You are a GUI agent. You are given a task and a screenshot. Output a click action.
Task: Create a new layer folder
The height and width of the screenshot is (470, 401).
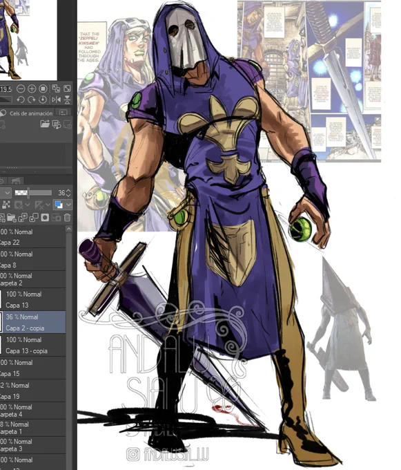(12, 218)
